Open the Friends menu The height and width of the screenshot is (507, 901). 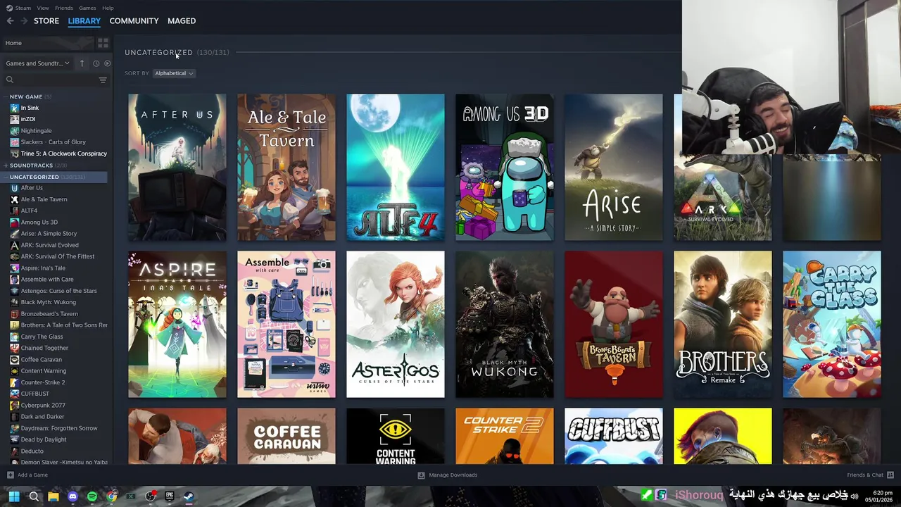(64, 8)
